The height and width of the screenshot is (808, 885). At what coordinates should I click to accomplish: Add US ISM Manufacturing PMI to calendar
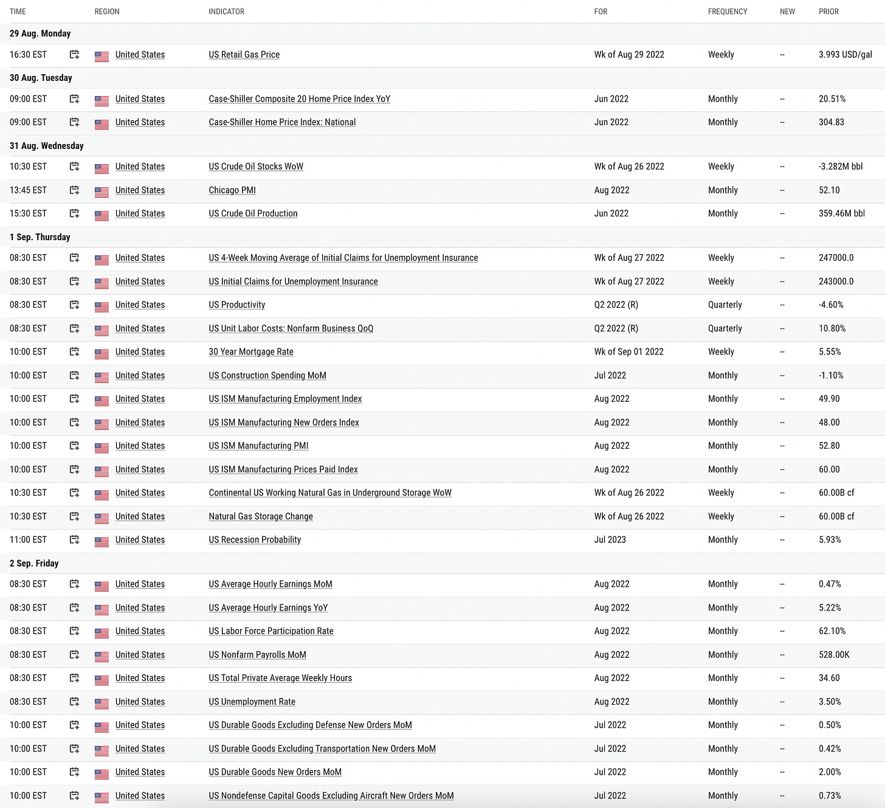74,446
